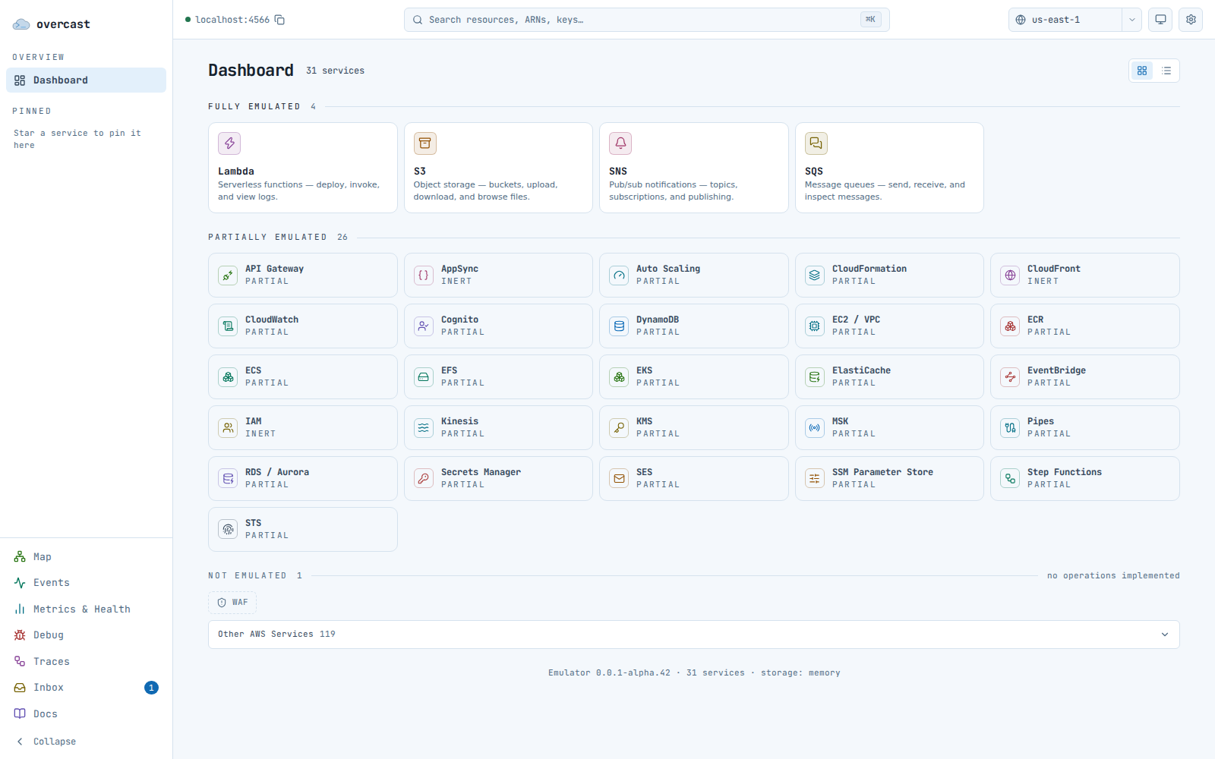Open Traces in the sidebar
The image size is (1215, 759).
pos(86,662)
